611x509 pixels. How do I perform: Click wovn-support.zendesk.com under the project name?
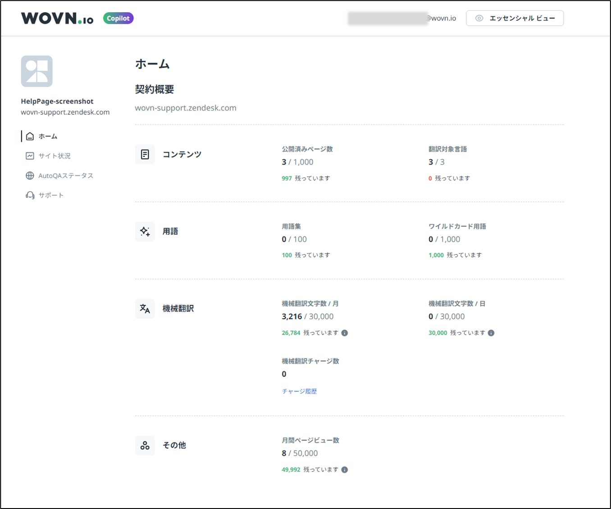[65, 112]
